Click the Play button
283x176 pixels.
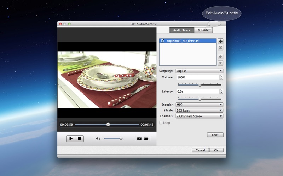(x=71, y=138)
